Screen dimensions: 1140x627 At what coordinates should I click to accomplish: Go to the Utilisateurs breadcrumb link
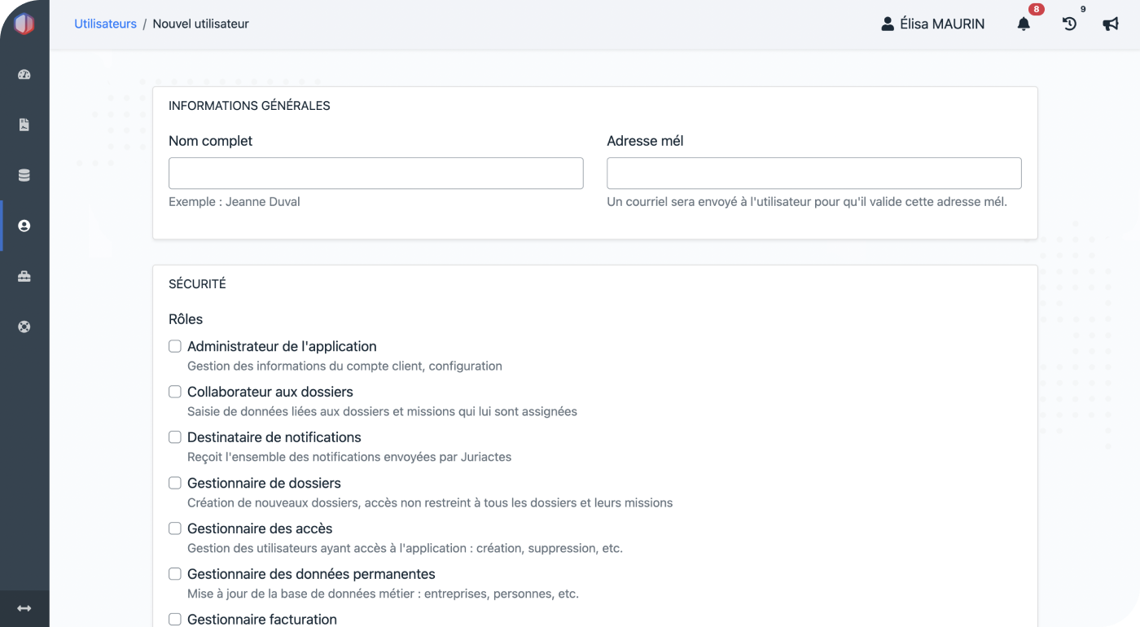(x=105, y=24)
